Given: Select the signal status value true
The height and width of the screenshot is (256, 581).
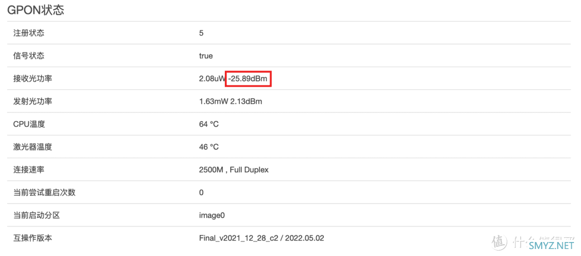Looking at the screenshot, I should coord(206,55).
